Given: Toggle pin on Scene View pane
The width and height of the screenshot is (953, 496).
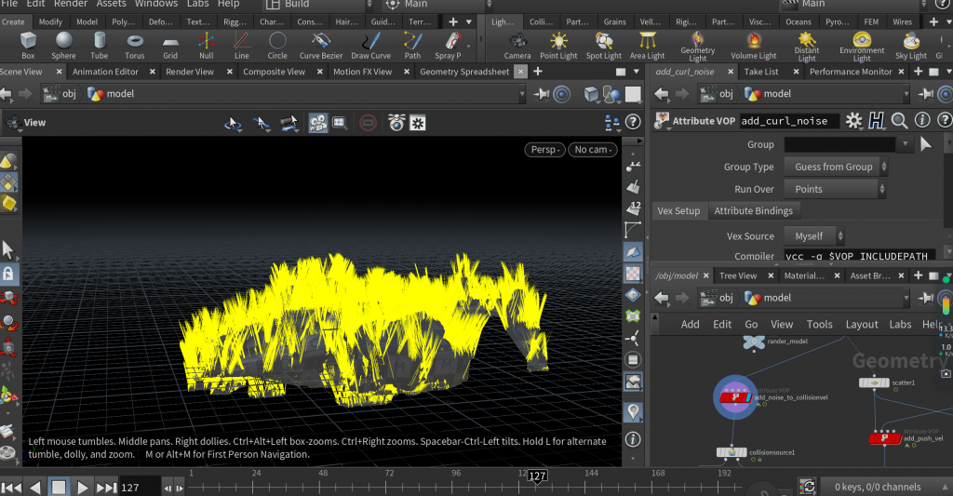Looking at the screenshot, I should coord(542,94).
